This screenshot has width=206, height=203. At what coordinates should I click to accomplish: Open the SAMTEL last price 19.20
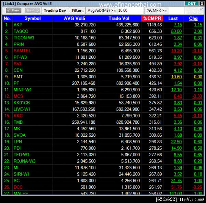tap(176, 51)
